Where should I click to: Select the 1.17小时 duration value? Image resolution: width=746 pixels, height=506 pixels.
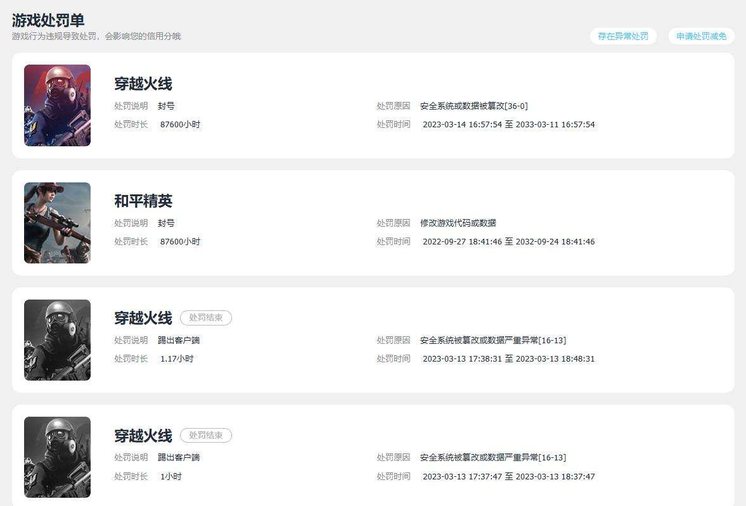coord(177,359)
